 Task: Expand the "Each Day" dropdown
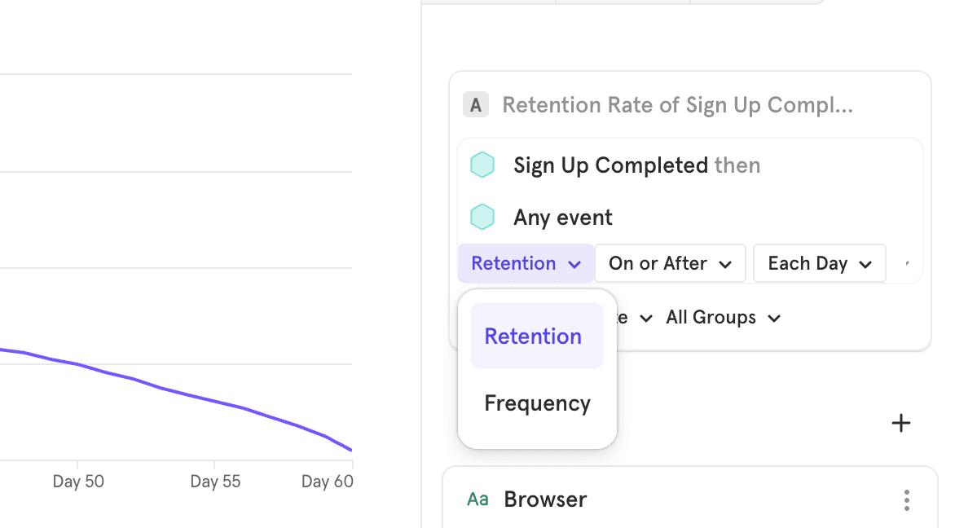coord(819,264)
